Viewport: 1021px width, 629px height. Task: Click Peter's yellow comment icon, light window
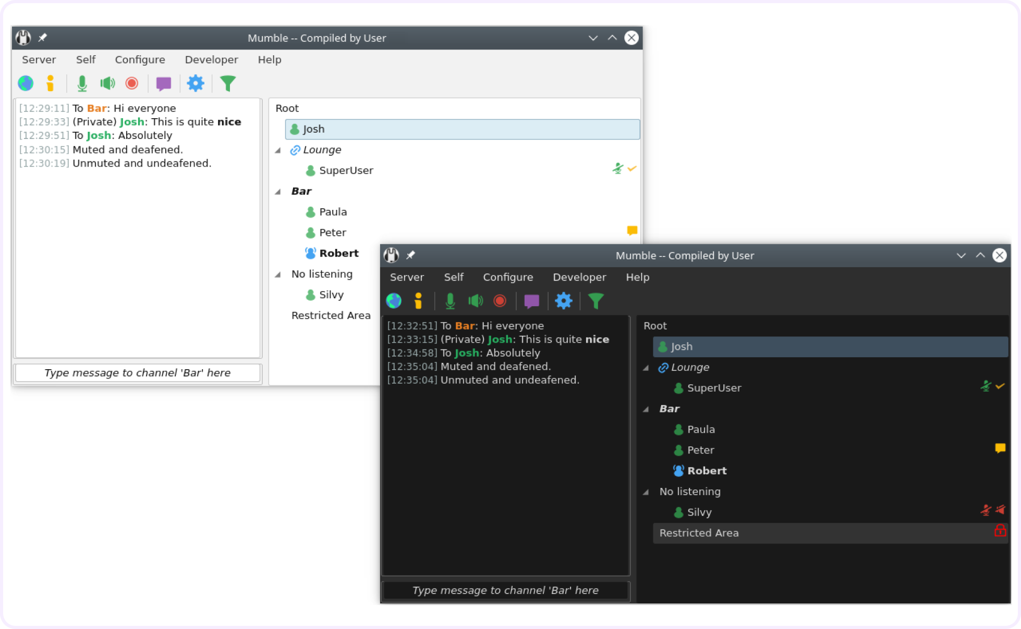point(632,231)
